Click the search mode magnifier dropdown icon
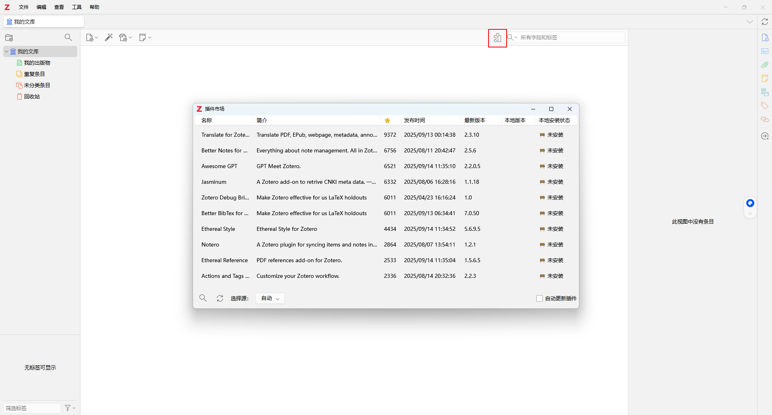The height and width of the screenshot is (415, 772). click(x=512, y=37)
